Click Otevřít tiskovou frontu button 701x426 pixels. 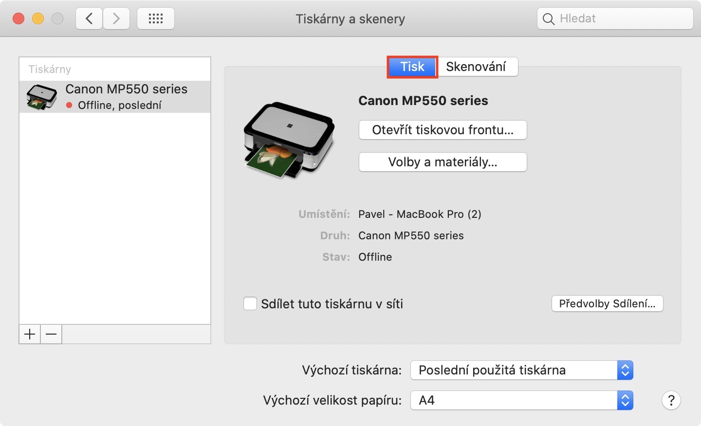pyautogui.click(x=443, y=130)
